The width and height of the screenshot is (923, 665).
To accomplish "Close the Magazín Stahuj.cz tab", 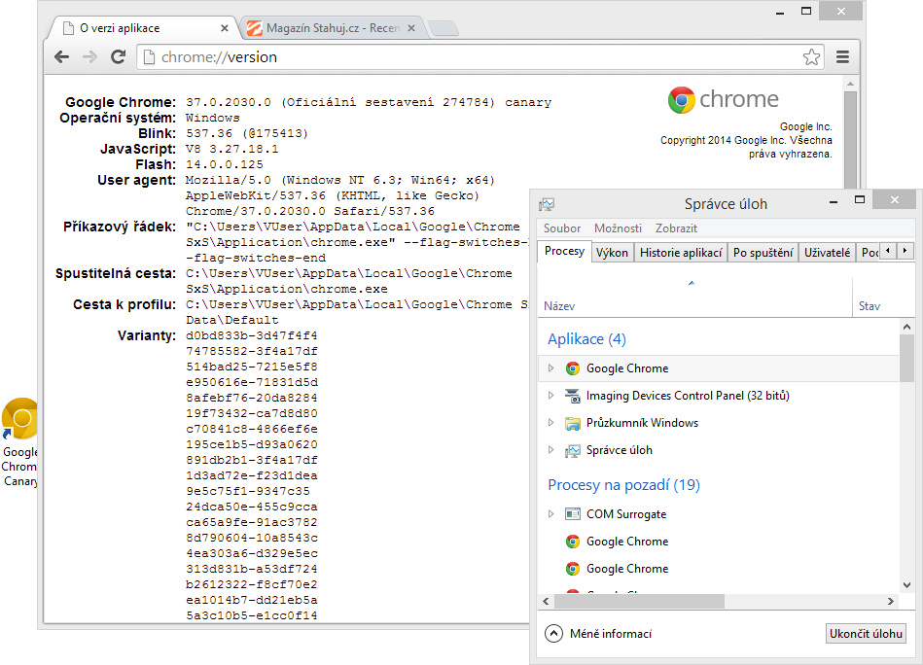I will [x=411, y=28].
